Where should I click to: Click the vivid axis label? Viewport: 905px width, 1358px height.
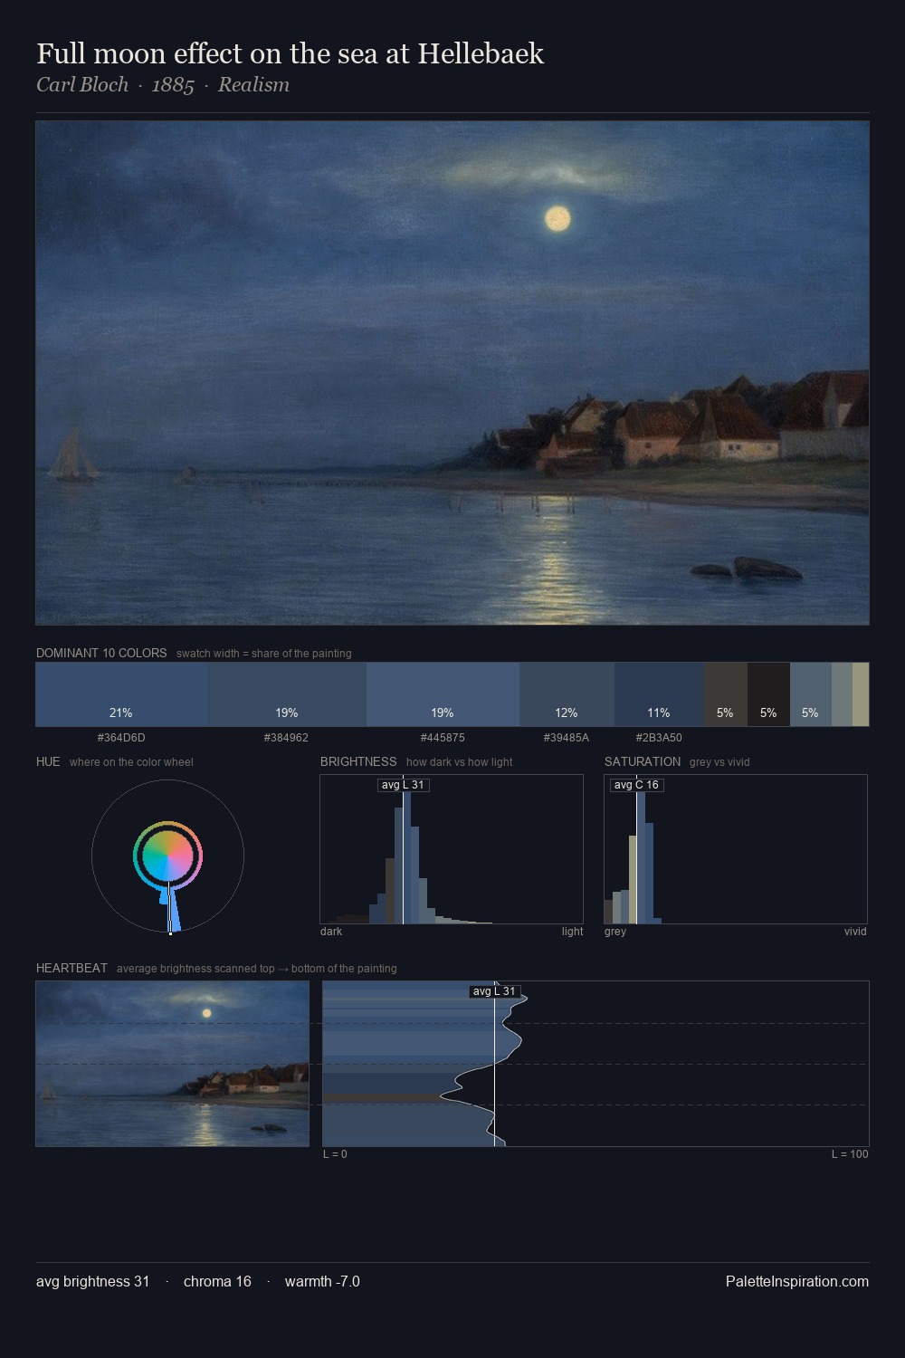coord(855,932)
